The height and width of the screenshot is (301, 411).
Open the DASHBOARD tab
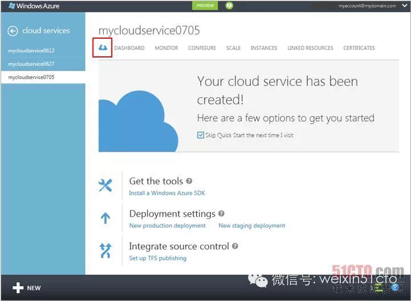pos(129,48)
